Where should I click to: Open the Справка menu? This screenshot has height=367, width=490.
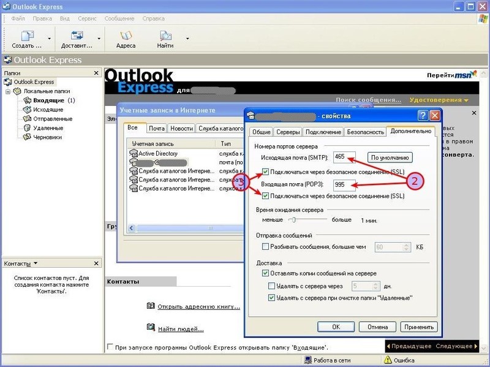pyautogui.click(x=154, y=18)
